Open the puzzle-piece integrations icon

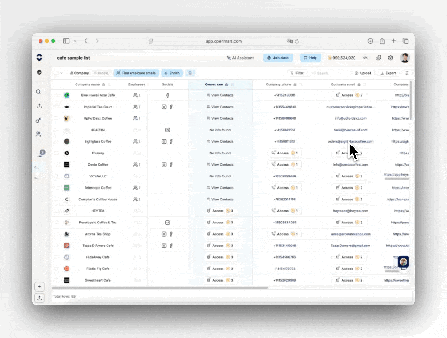click(x=378, y=58)
